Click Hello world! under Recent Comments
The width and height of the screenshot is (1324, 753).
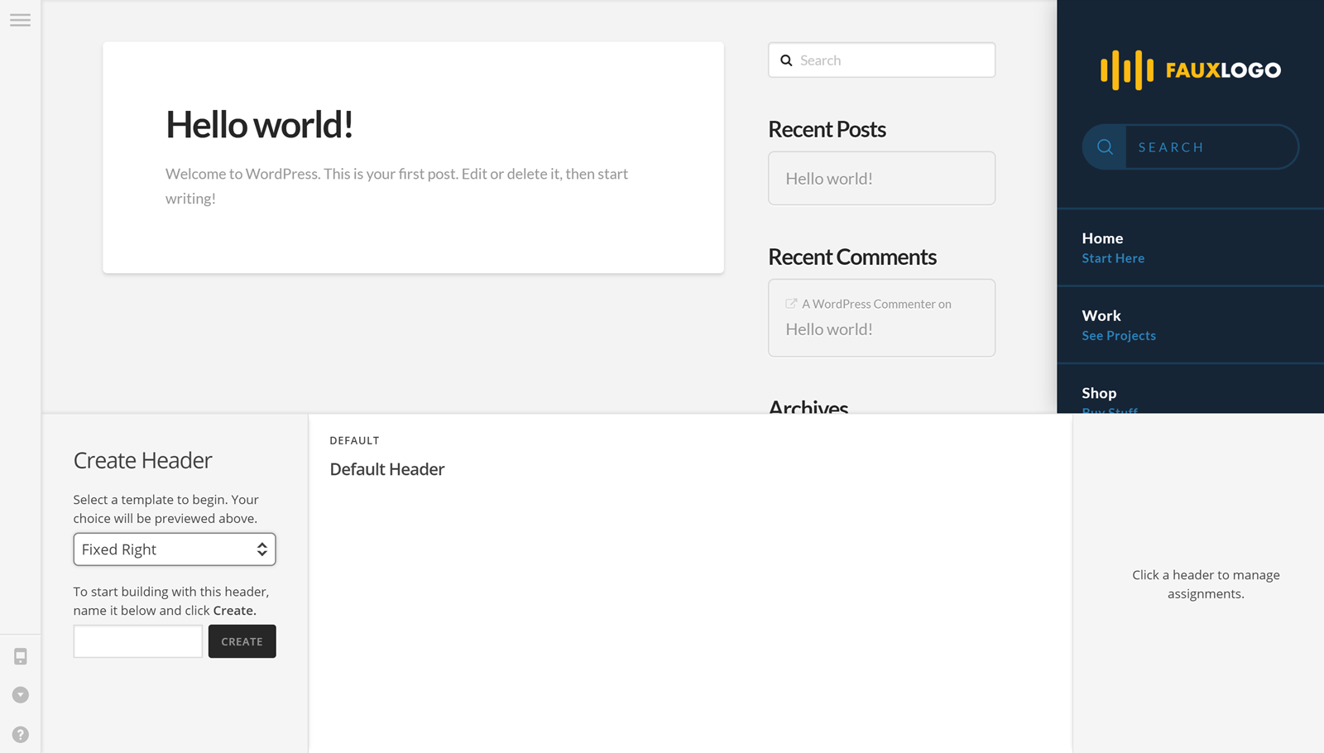pos(829,329)
